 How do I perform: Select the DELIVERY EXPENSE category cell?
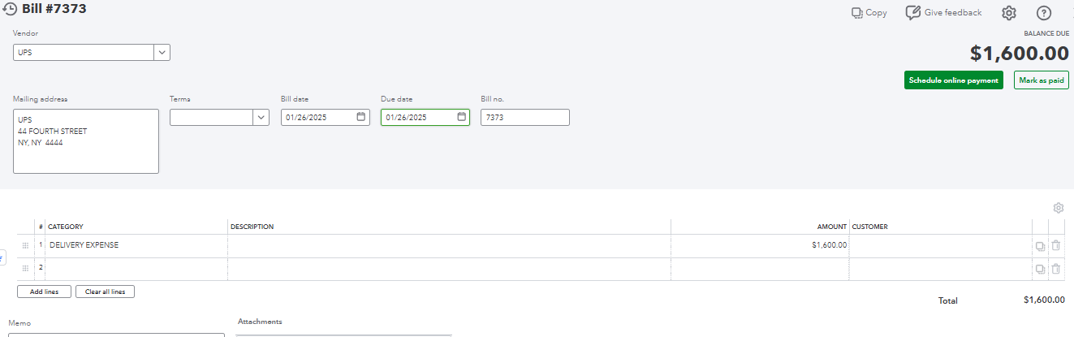(136, 245)
